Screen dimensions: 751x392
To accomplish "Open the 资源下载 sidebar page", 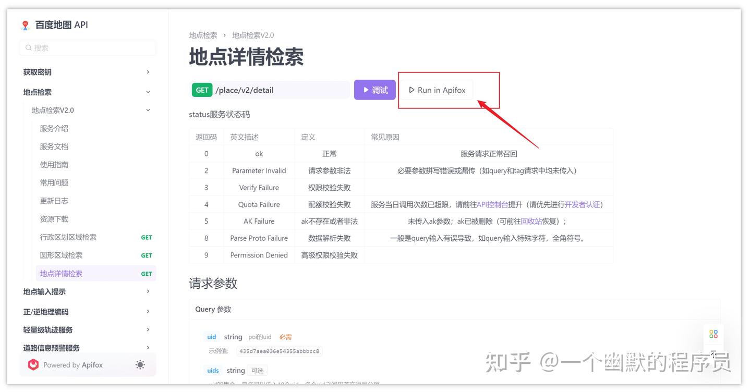I will pos(54,219).
